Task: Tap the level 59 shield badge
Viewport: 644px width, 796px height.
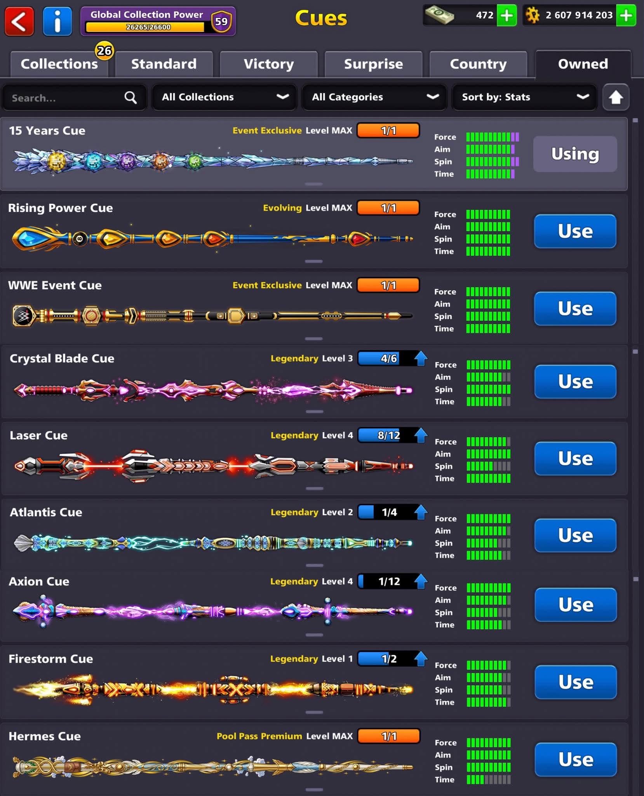Action: pyautogui.click(x=221, y=21)
